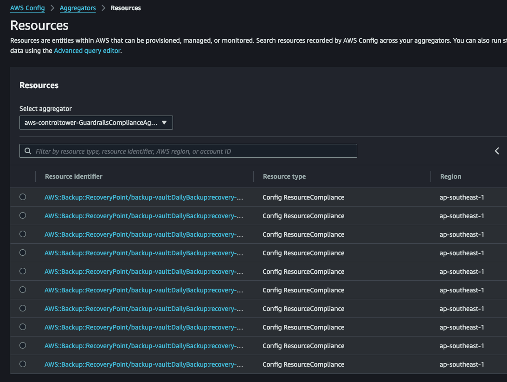This screenshot has width=507, height=382.
Task: Pick the radio button in the last row
Action: [x=23, y=364]
